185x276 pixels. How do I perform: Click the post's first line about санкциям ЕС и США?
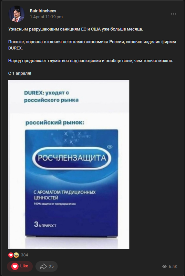(x=76, y=29)
